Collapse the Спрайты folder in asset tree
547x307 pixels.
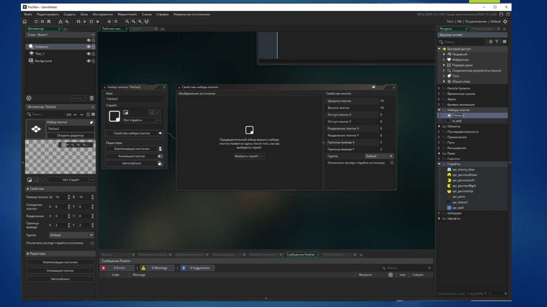(x=439, y=164)
